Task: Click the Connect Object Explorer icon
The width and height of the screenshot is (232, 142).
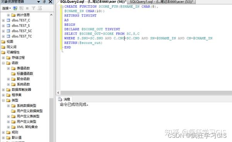Action: tap(15, 8)
